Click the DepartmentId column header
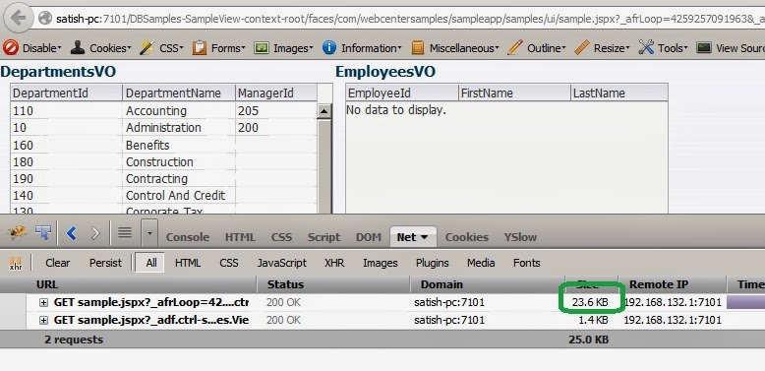Viewport: 765px width, 371px height. pos(66,93)
